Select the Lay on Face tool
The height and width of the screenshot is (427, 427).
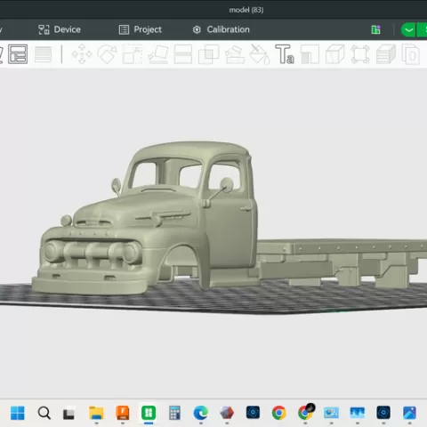[x=158, y=54]
